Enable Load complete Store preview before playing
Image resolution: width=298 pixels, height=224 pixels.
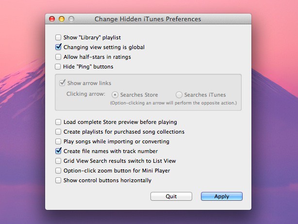pyautogui.click(x=58, y=122)
